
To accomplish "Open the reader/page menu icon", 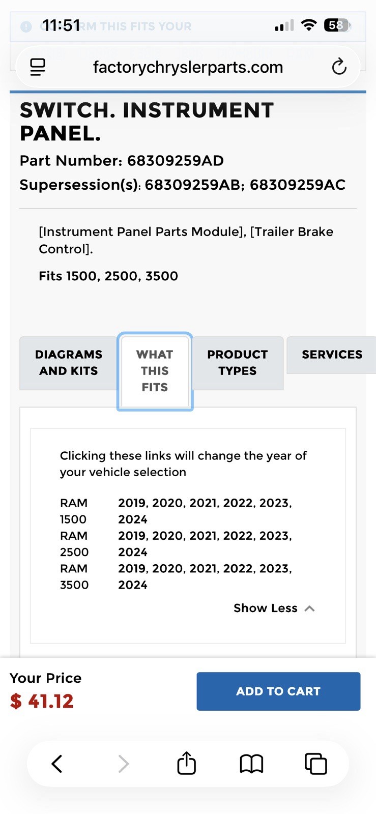I will [38, 67].
